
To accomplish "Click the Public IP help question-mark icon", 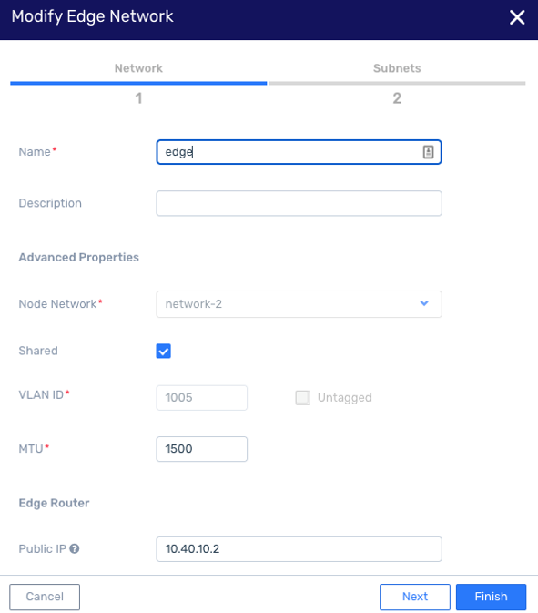I will click(x=75, y=549).
